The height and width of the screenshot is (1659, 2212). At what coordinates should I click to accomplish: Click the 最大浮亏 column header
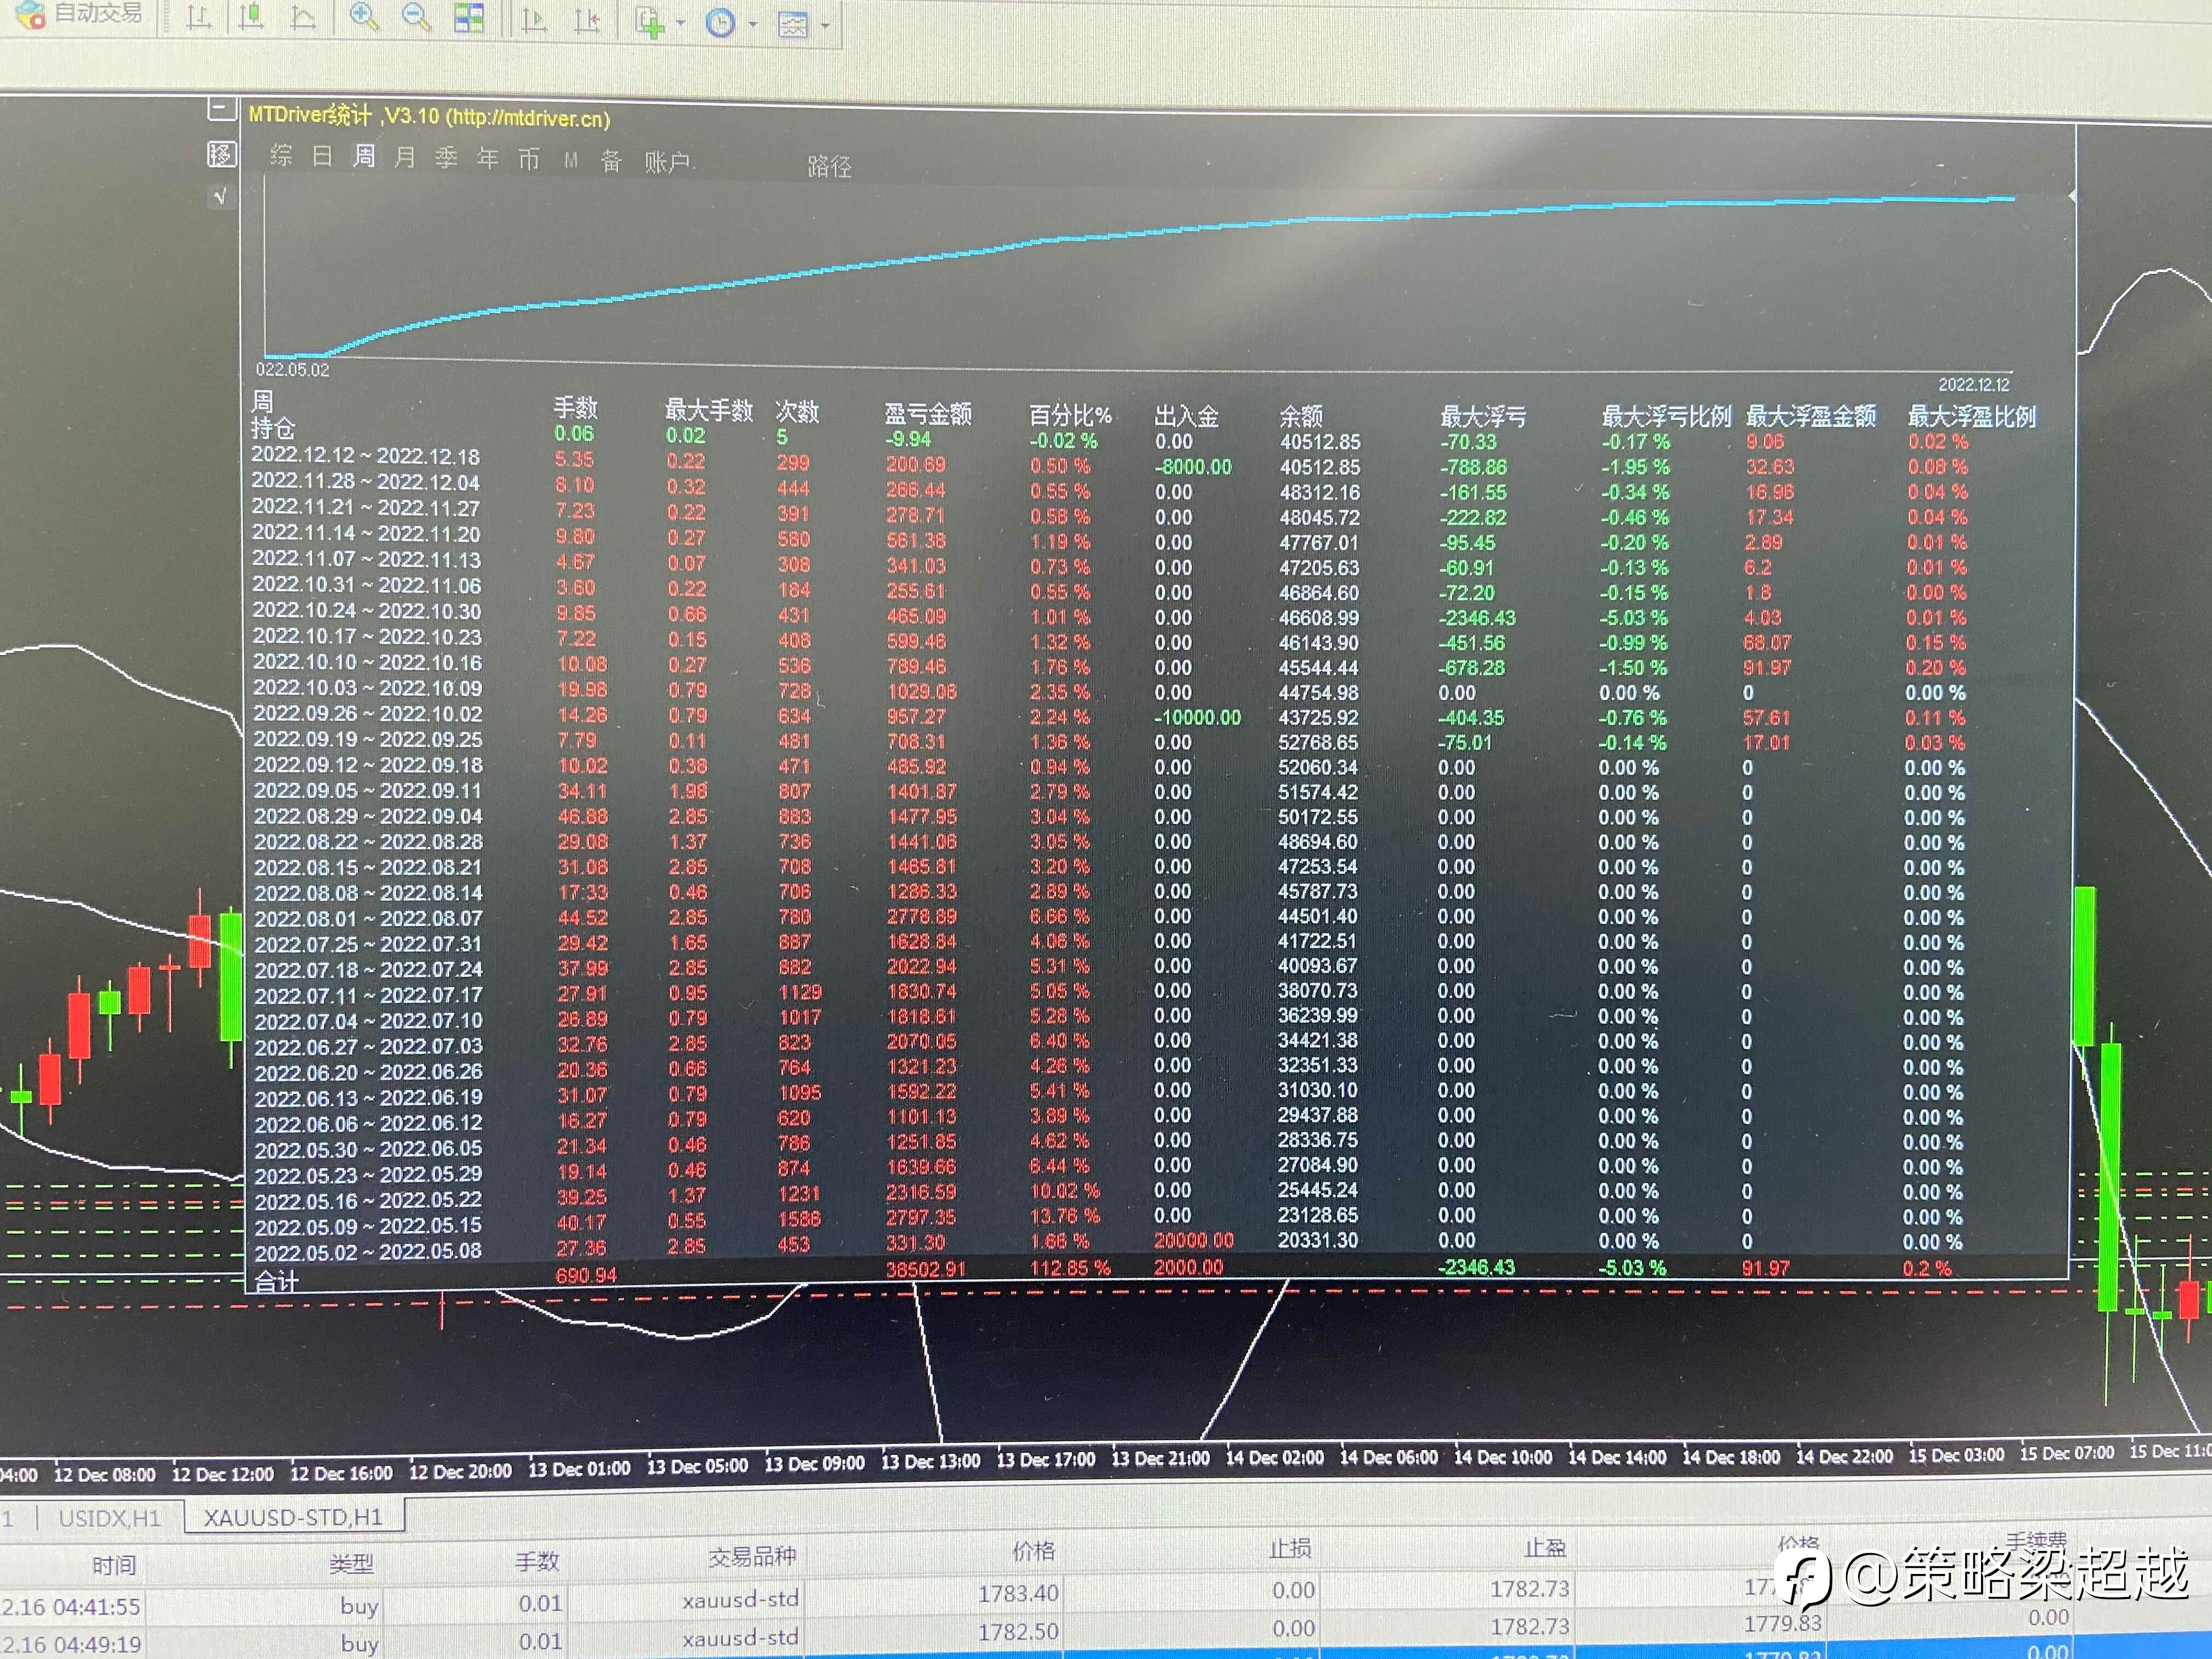pos(1482,416)
